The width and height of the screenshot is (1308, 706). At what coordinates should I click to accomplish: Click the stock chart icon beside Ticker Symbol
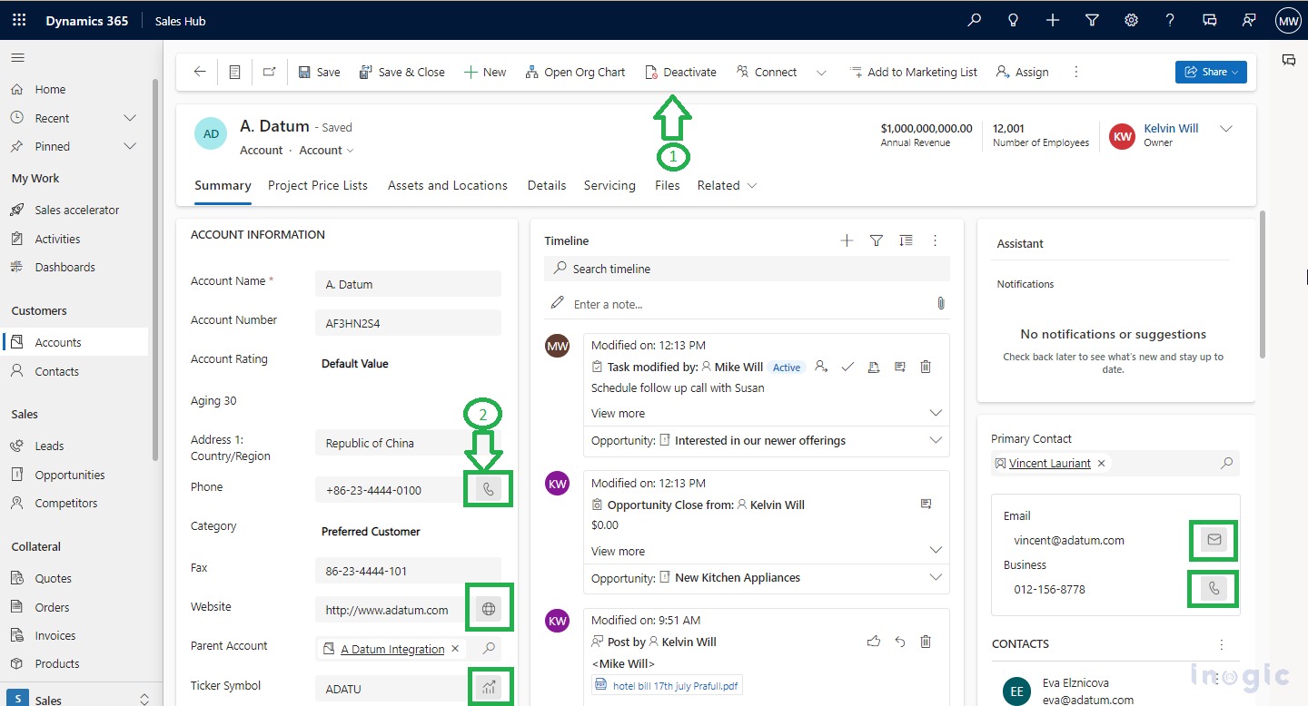(489, 688)
